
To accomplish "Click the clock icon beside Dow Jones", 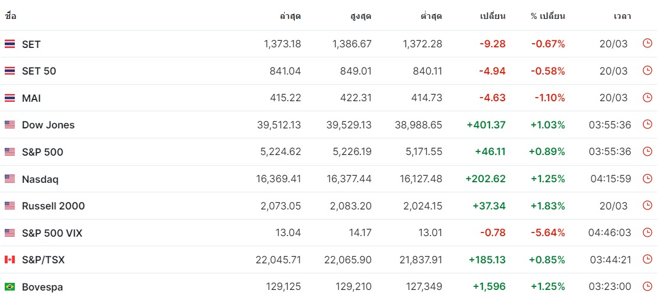I will (648, 124).
